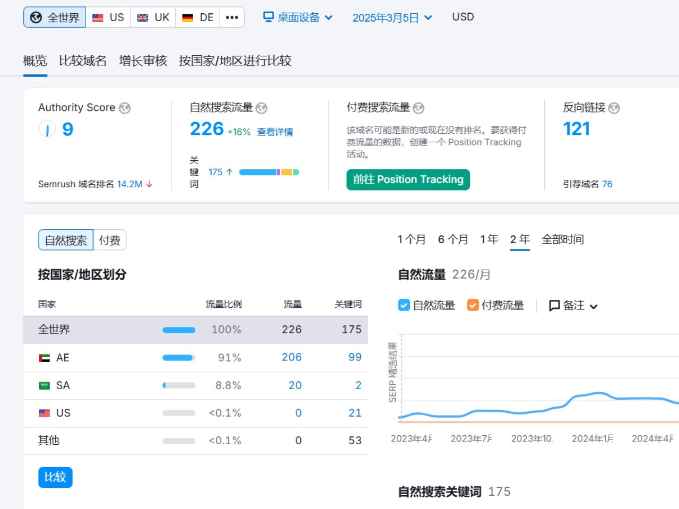Screen dimensions: 679x509
Task: Select the 全世界 globe region button
Action: click(55, 18)
